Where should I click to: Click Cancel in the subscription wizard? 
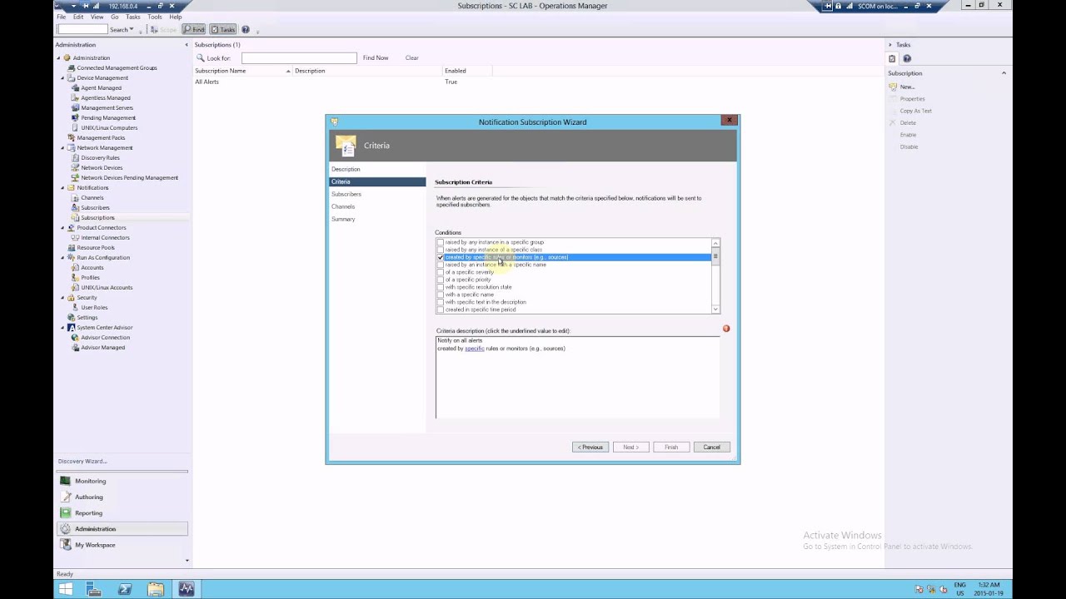tap(712, 447)
